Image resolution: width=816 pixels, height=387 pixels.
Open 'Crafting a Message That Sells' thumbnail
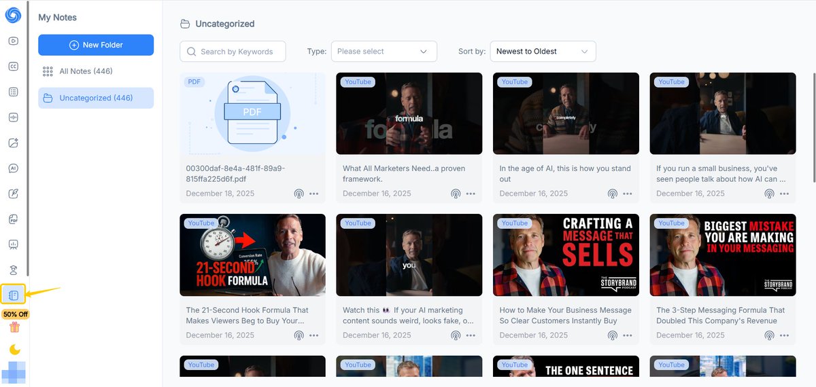click(x=566, y=255)
